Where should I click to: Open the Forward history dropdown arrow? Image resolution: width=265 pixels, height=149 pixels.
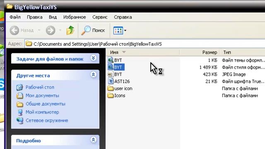click(x=60, y=30)
